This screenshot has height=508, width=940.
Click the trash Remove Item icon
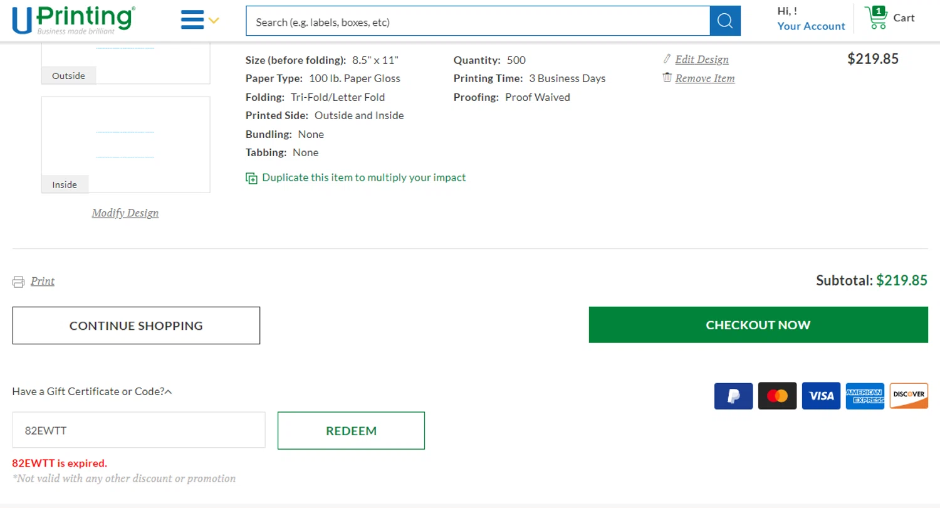pos(667,78)
